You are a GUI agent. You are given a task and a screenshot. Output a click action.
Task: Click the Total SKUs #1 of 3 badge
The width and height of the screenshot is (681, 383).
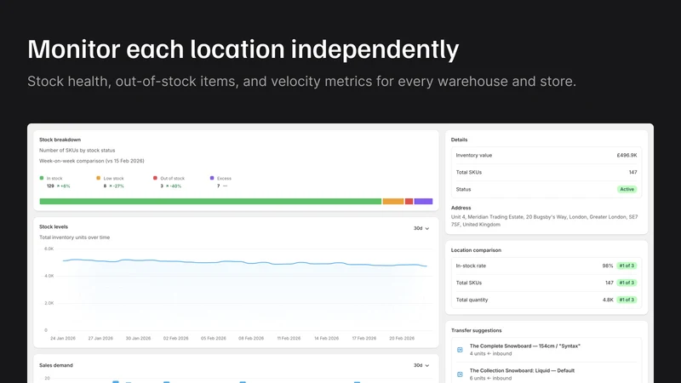(x=627, y=283)
